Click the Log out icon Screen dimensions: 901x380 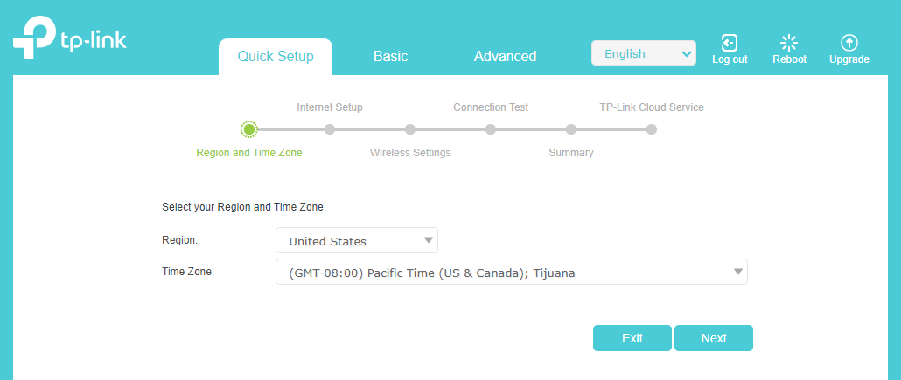[729, 43]
